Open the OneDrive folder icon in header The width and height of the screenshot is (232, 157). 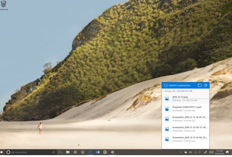point(200,85)
